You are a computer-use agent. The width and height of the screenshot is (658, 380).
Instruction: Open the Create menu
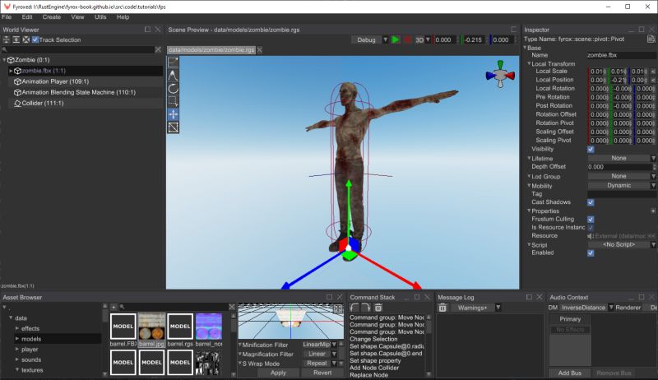click(52, 16)
